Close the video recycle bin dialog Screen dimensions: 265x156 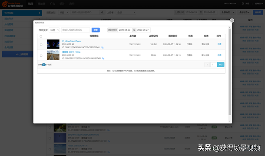[232, 20]
